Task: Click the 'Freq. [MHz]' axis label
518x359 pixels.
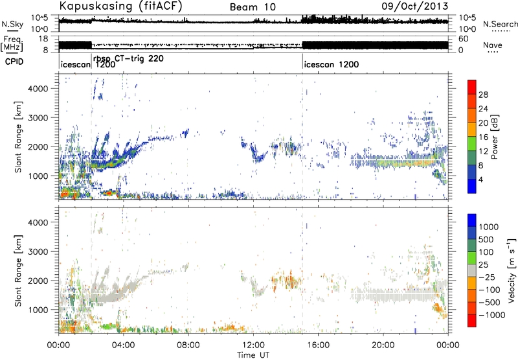Action: pyautogui.click(x=12, y=43)
